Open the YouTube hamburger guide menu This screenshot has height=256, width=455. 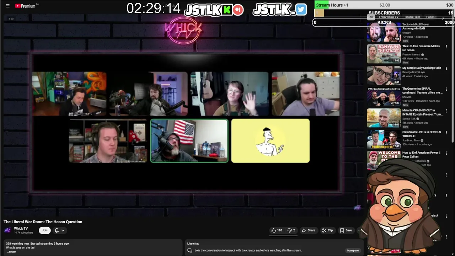point(7,6)
